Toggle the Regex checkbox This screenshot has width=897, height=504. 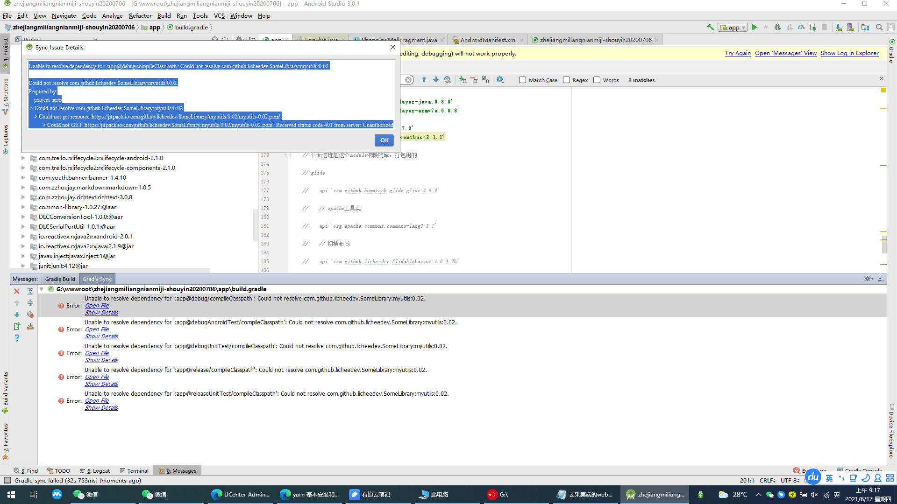tap(566, 80)
